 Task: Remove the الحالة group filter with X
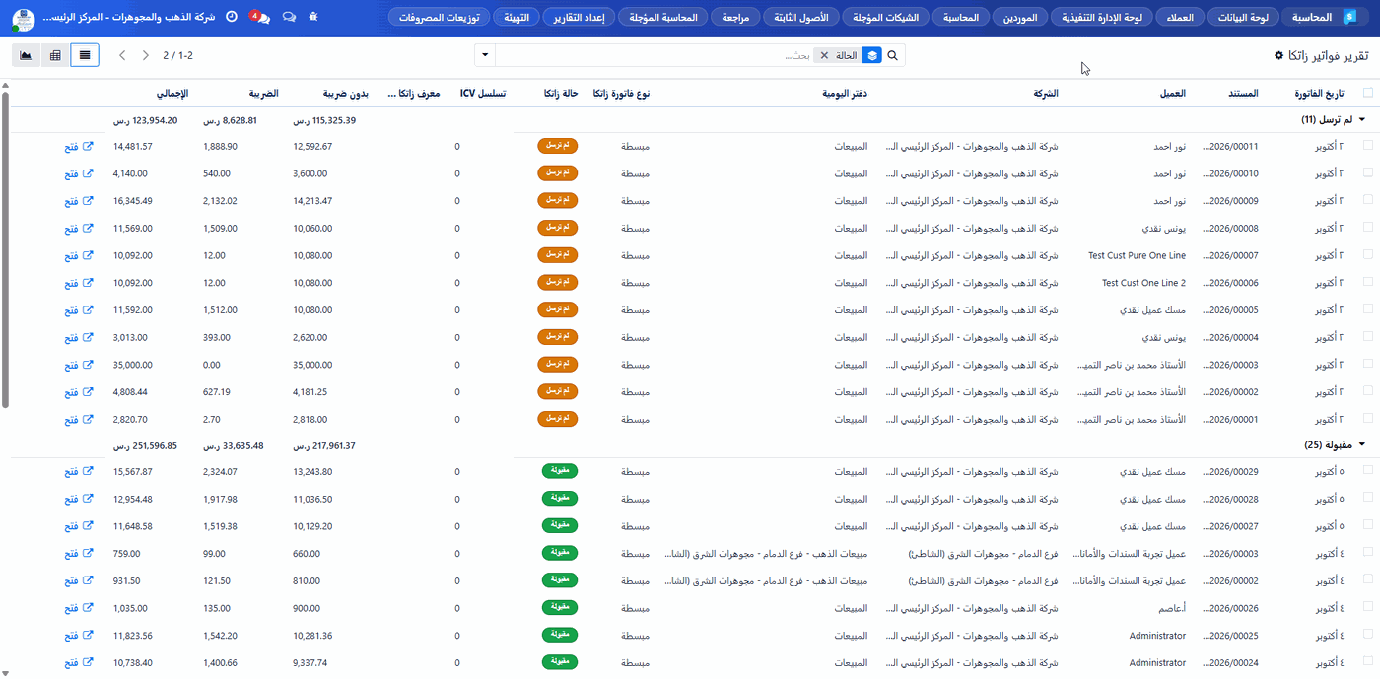[824, 55]
